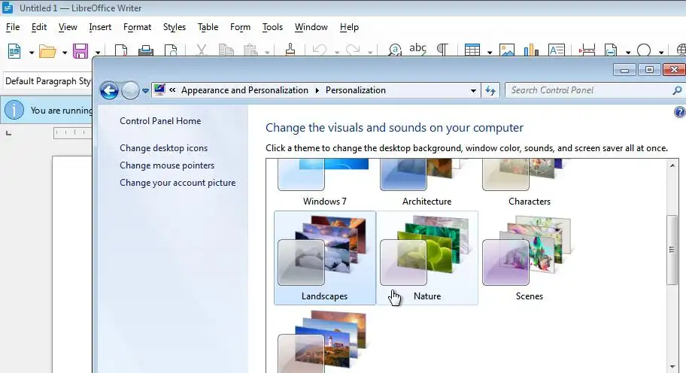Toggle Print Preview icon in Writer
686x373 pixels.
point(171,50)
